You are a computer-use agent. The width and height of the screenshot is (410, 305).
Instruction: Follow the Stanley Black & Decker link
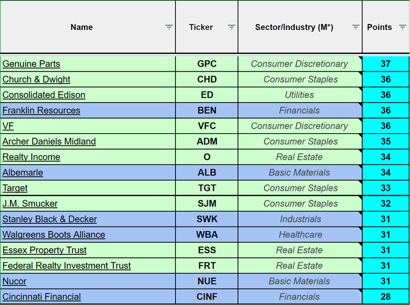click(x=50, y=219)
